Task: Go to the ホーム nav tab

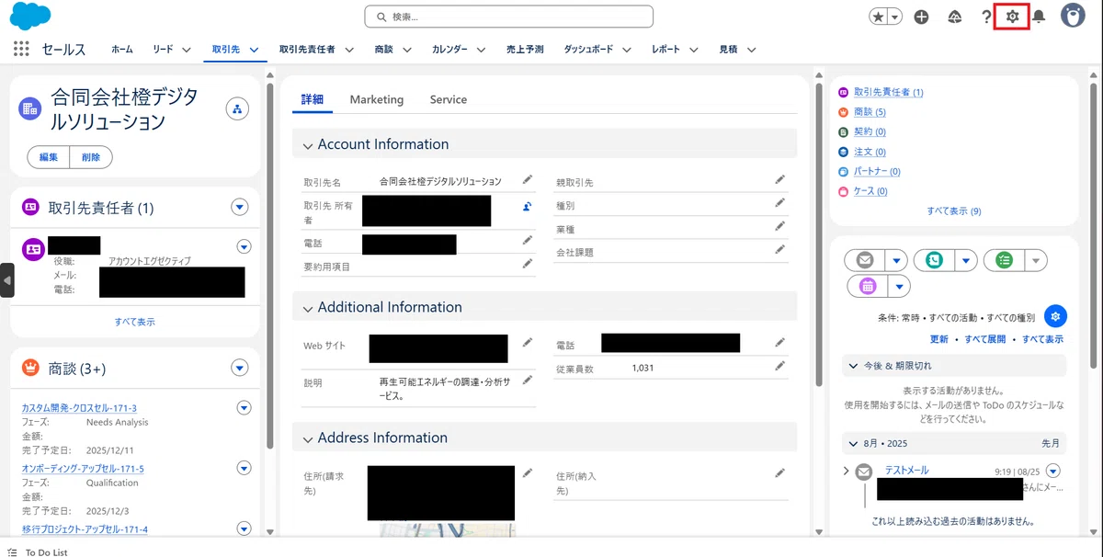Action: [x=122, y=50]
